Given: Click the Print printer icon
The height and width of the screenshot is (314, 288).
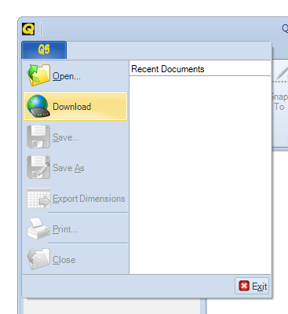Looking at the screenshot, I should point(38,228).
